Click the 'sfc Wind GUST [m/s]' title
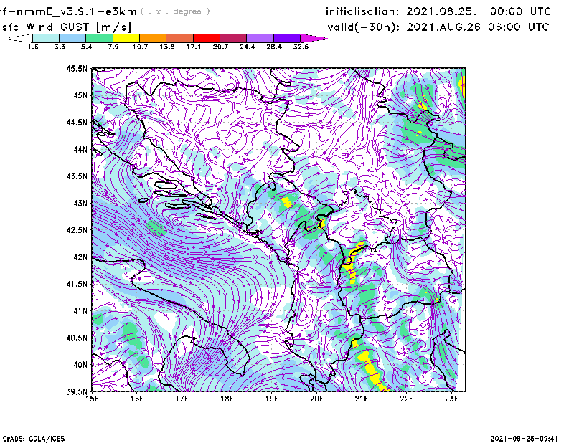This screenshot has height=443, width=574. (66, 27)
